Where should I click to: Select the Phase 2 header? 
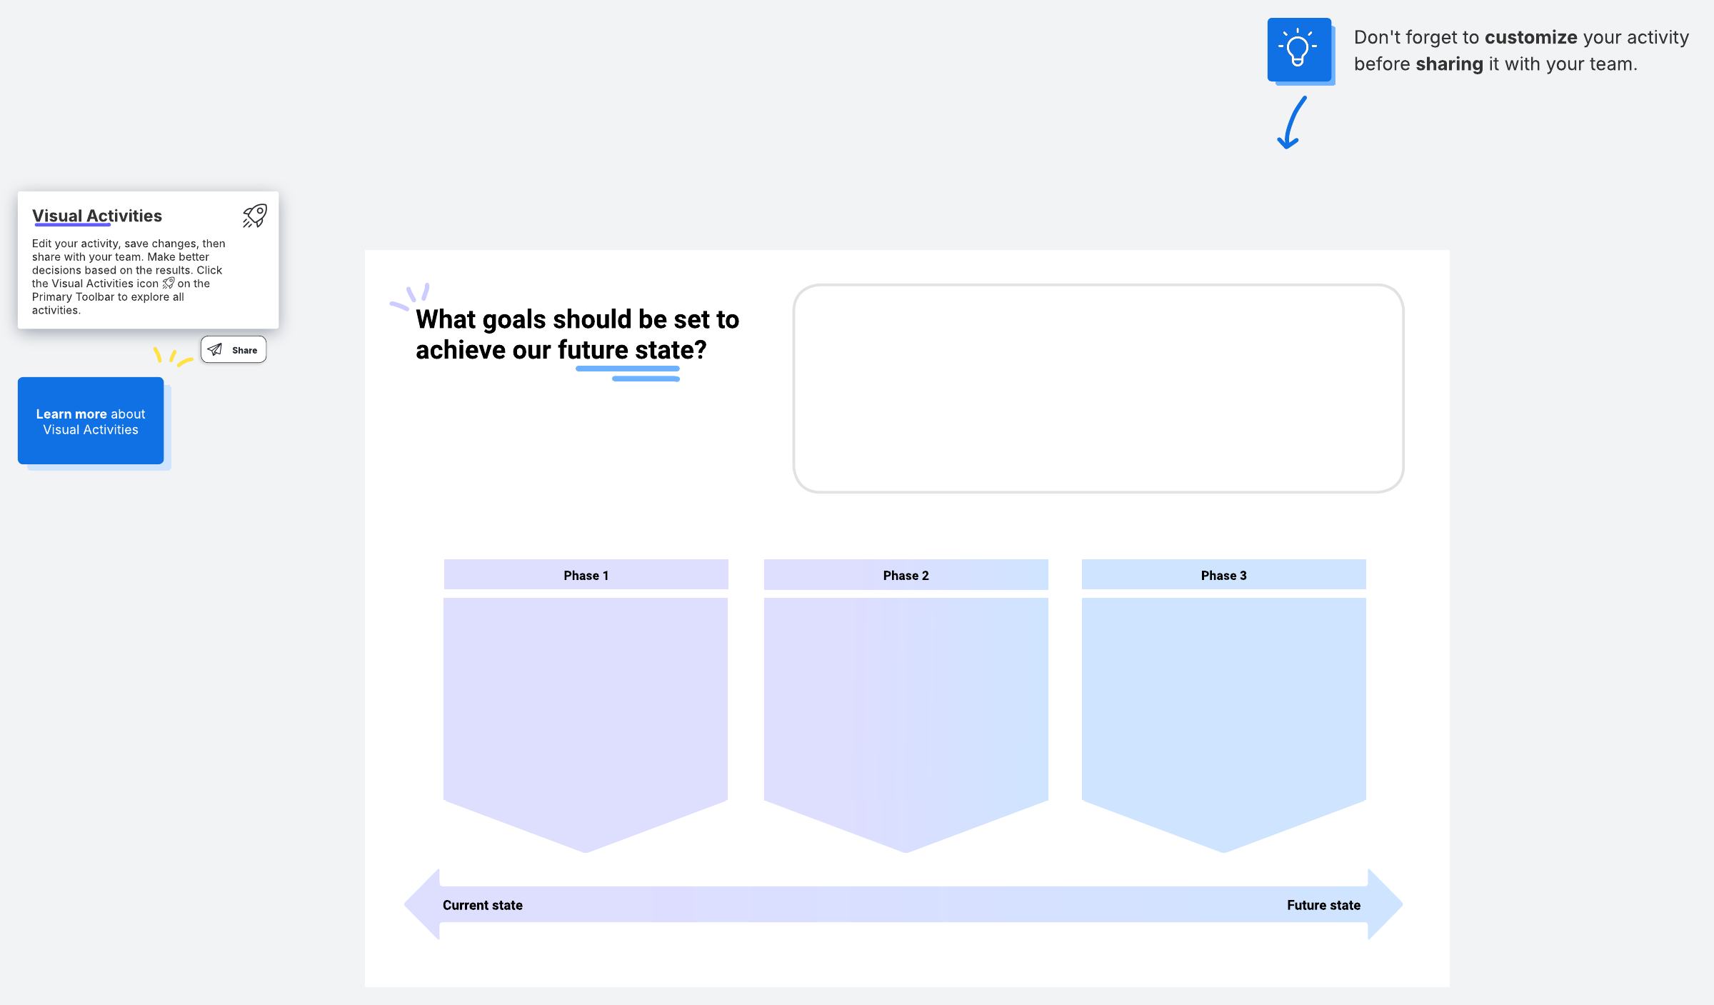click(x=906, y=575)
